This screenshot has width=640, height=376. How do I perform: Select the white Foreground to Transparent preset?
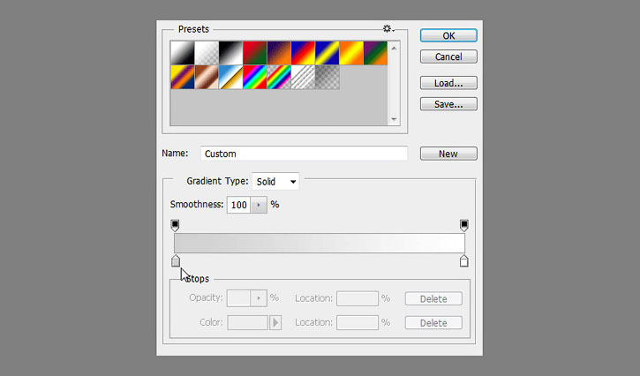[207, 53]
